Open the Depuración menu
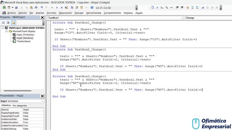This screenshot has height=130, width=232. (x=65, y=13)
